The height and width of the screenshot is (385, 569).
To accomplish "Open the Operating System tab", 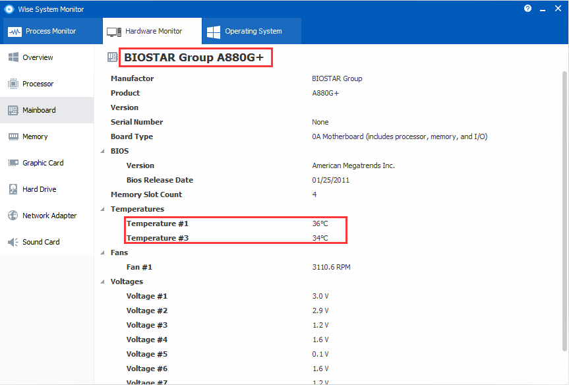I will [251, 31].
